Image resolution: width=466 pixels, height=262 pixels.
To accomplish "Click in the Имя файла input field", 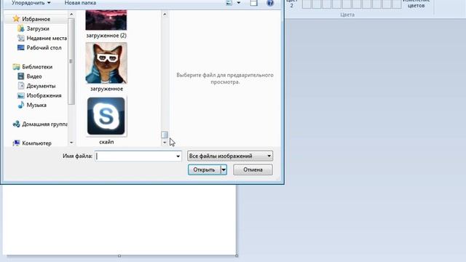I will click(x=135, y=156).
